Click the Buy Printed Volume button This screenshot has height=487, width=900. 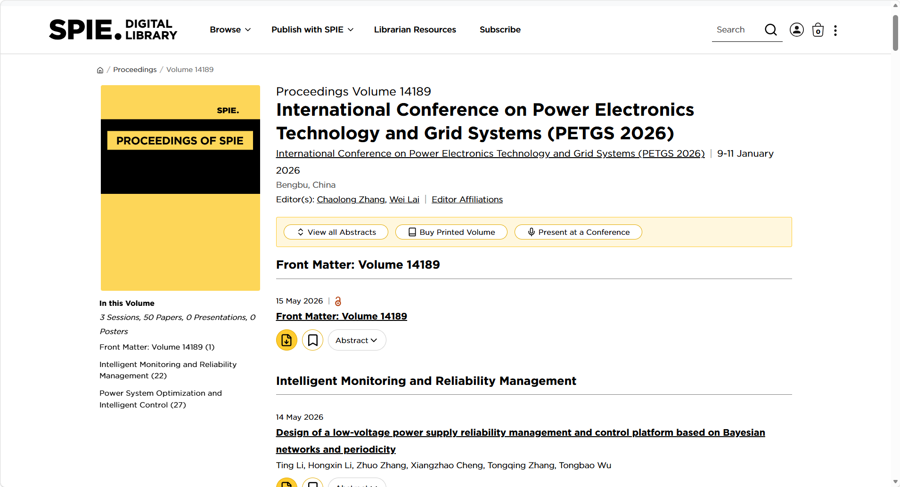coord(451,232)
